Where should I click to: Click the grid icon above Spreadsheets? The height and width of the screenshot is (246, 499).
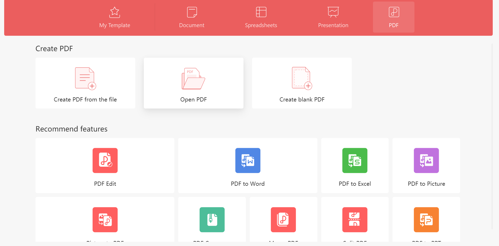pos(261,11)
